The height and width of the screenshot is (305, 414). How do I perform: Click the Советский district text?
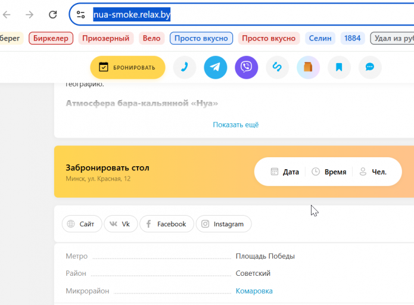[253, 273]
